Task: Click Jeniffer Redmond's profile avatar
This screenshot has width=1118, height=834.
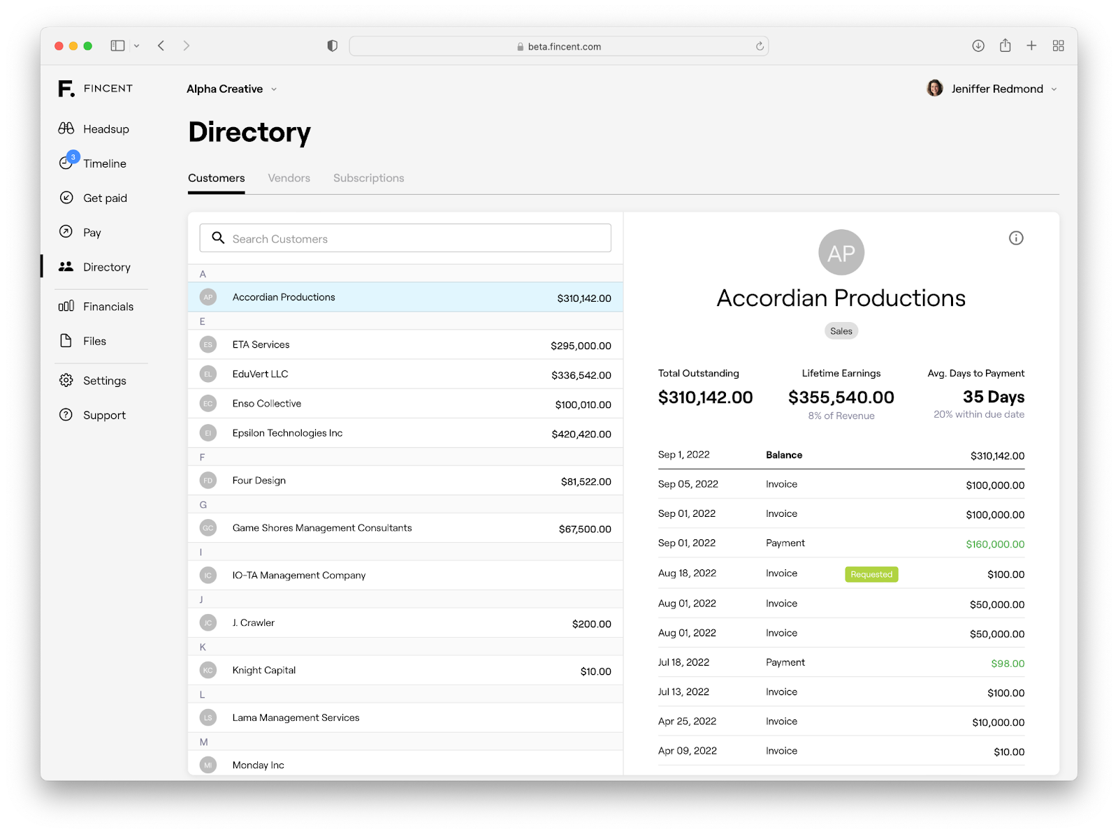Action: (x=935, y=89)
